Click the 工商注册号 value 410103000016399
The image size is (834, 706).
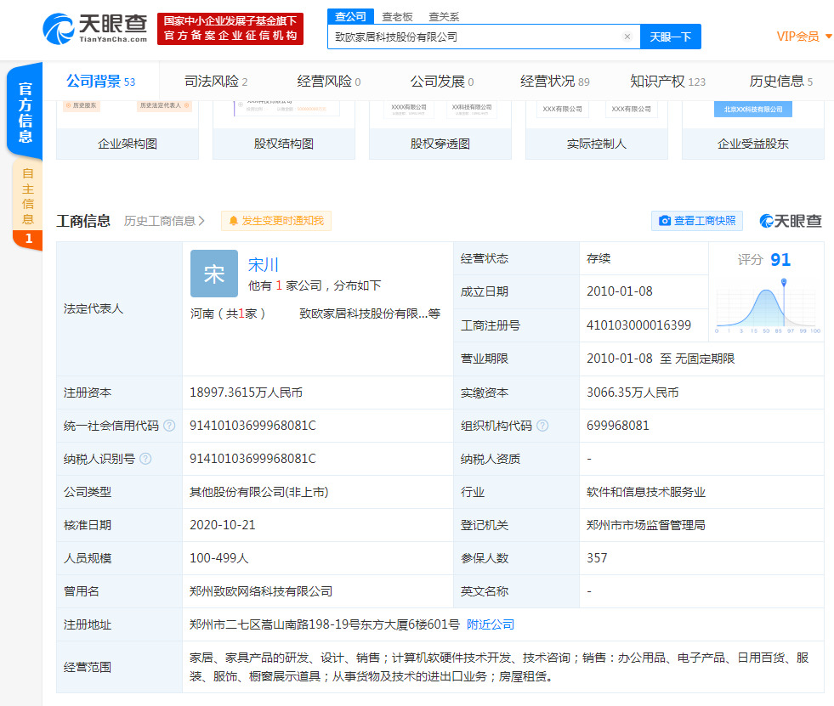tap(638, 325)
